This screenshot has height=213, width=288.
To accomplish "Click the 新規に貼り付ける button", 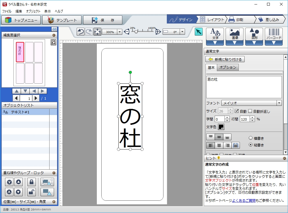I will coord(226,59).
